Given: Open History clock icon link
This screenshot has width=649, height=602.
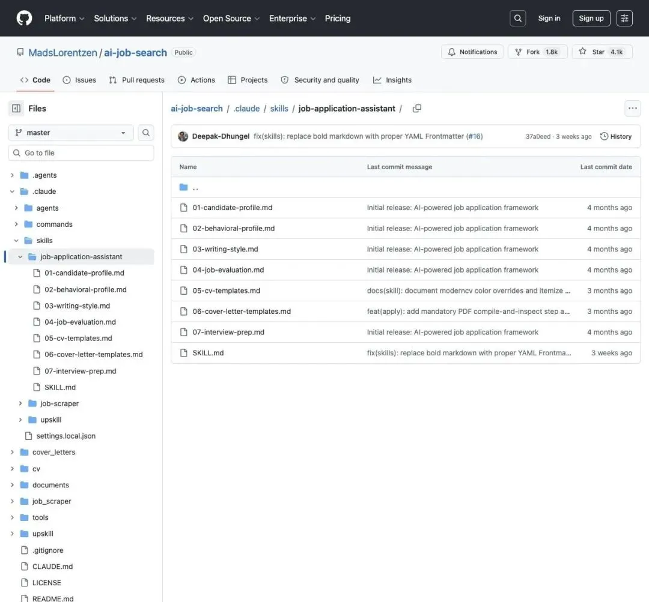Looking at the screenshot, I should pyautogui.click(x=604, y=136).
